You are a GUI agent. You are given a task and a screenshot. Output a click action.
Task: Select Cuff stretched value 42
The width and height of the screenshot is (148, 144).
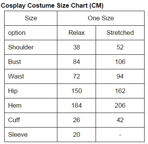click(120, 120)
